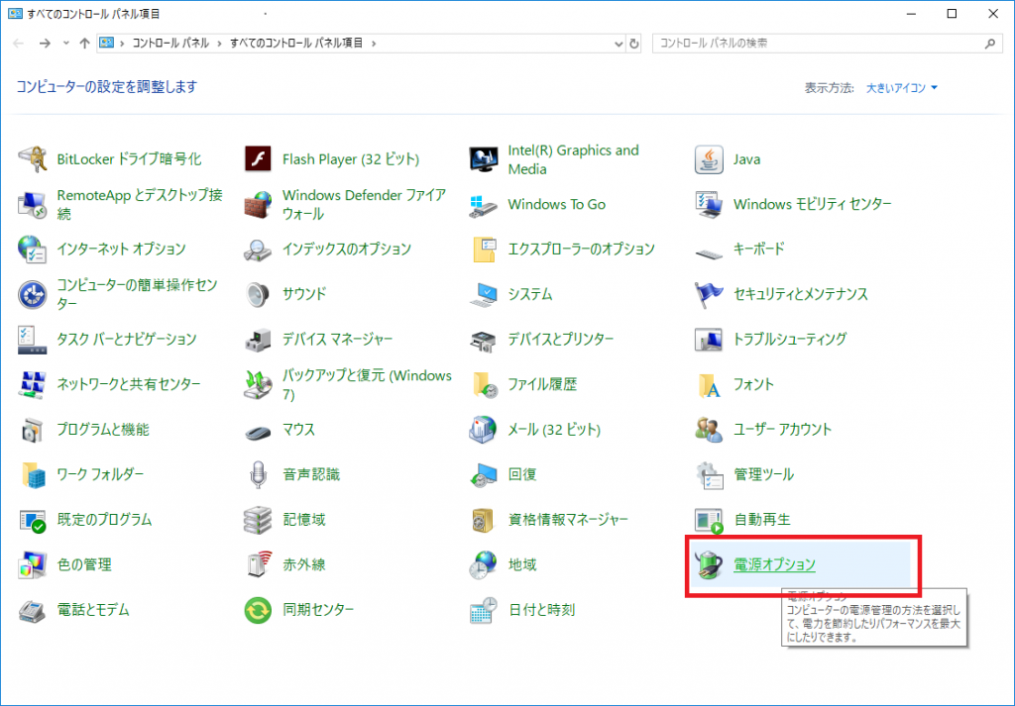Click the サウンド speaker icon
Viewport: 1015px width, 706px height.
(x=258, y=294)
